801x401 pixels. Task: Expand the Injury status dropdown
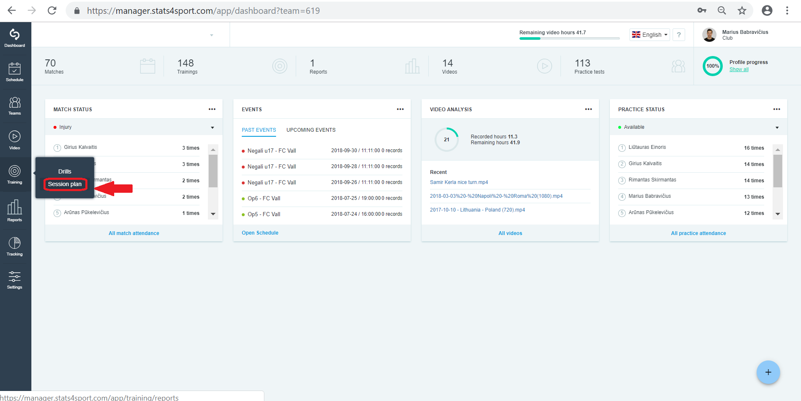(x=134, y=127)
